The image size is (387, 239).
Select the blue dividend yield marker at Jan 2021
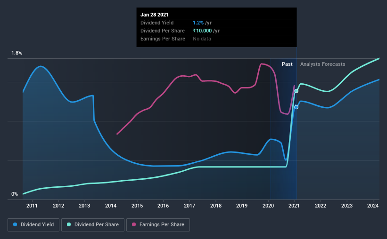(x=296, y=107)
